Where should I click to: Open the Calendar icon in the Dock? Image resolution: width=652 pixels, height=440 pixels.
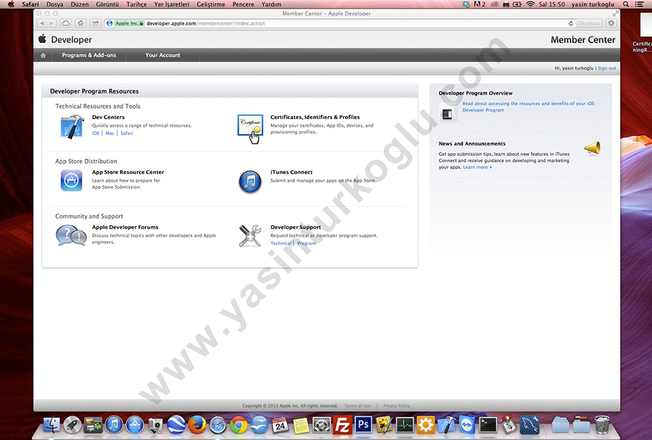[x=280, y=425]
